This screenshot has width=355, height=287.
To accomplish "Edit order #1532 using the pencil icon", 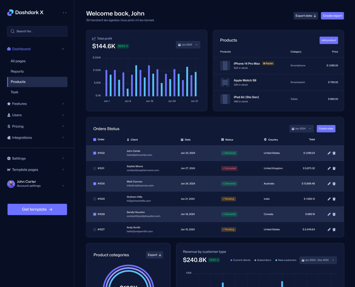I will [329, 153].
